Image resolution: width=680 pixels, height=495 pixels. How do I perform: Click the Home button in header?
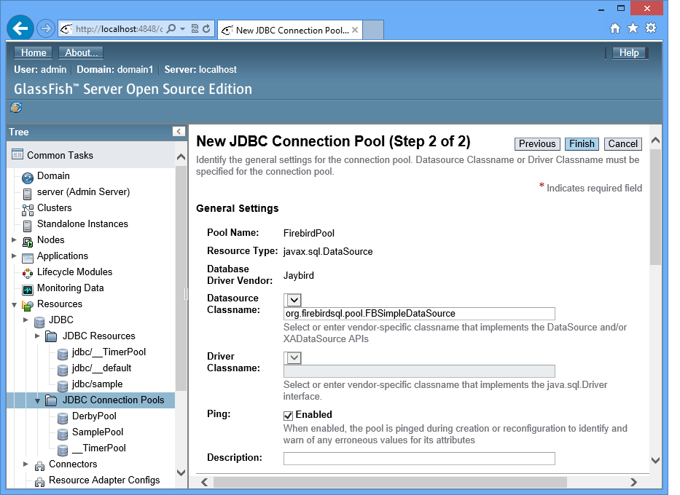coord(34,52)
